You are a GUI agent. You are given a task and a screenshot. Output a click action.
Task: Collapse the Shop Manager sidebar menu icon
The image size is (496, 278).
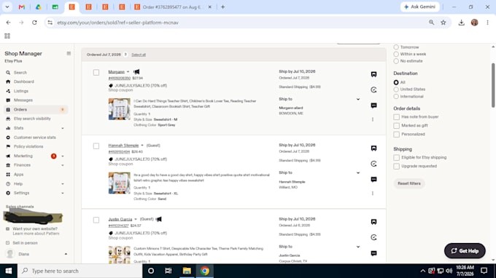(x=69, y=54)
